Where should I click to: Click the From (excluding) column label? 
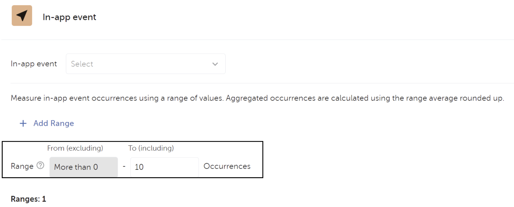click(75, 148)
